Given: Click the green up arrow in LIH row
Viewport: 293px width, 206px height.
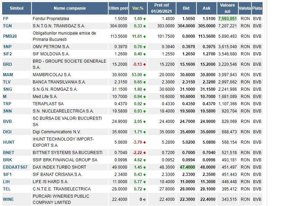Looking at the screenshot, I should point(145,182).
